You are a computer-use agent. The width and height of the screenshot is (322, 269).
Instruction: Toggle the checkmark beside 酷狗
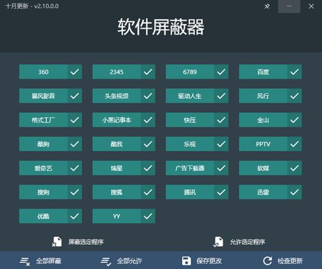[74, 144]
